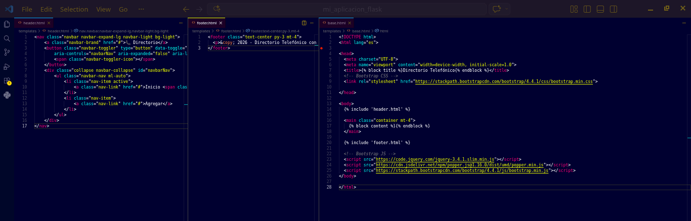
Task: Switch to the header.html tab
Action: click(x=34, y=23)
